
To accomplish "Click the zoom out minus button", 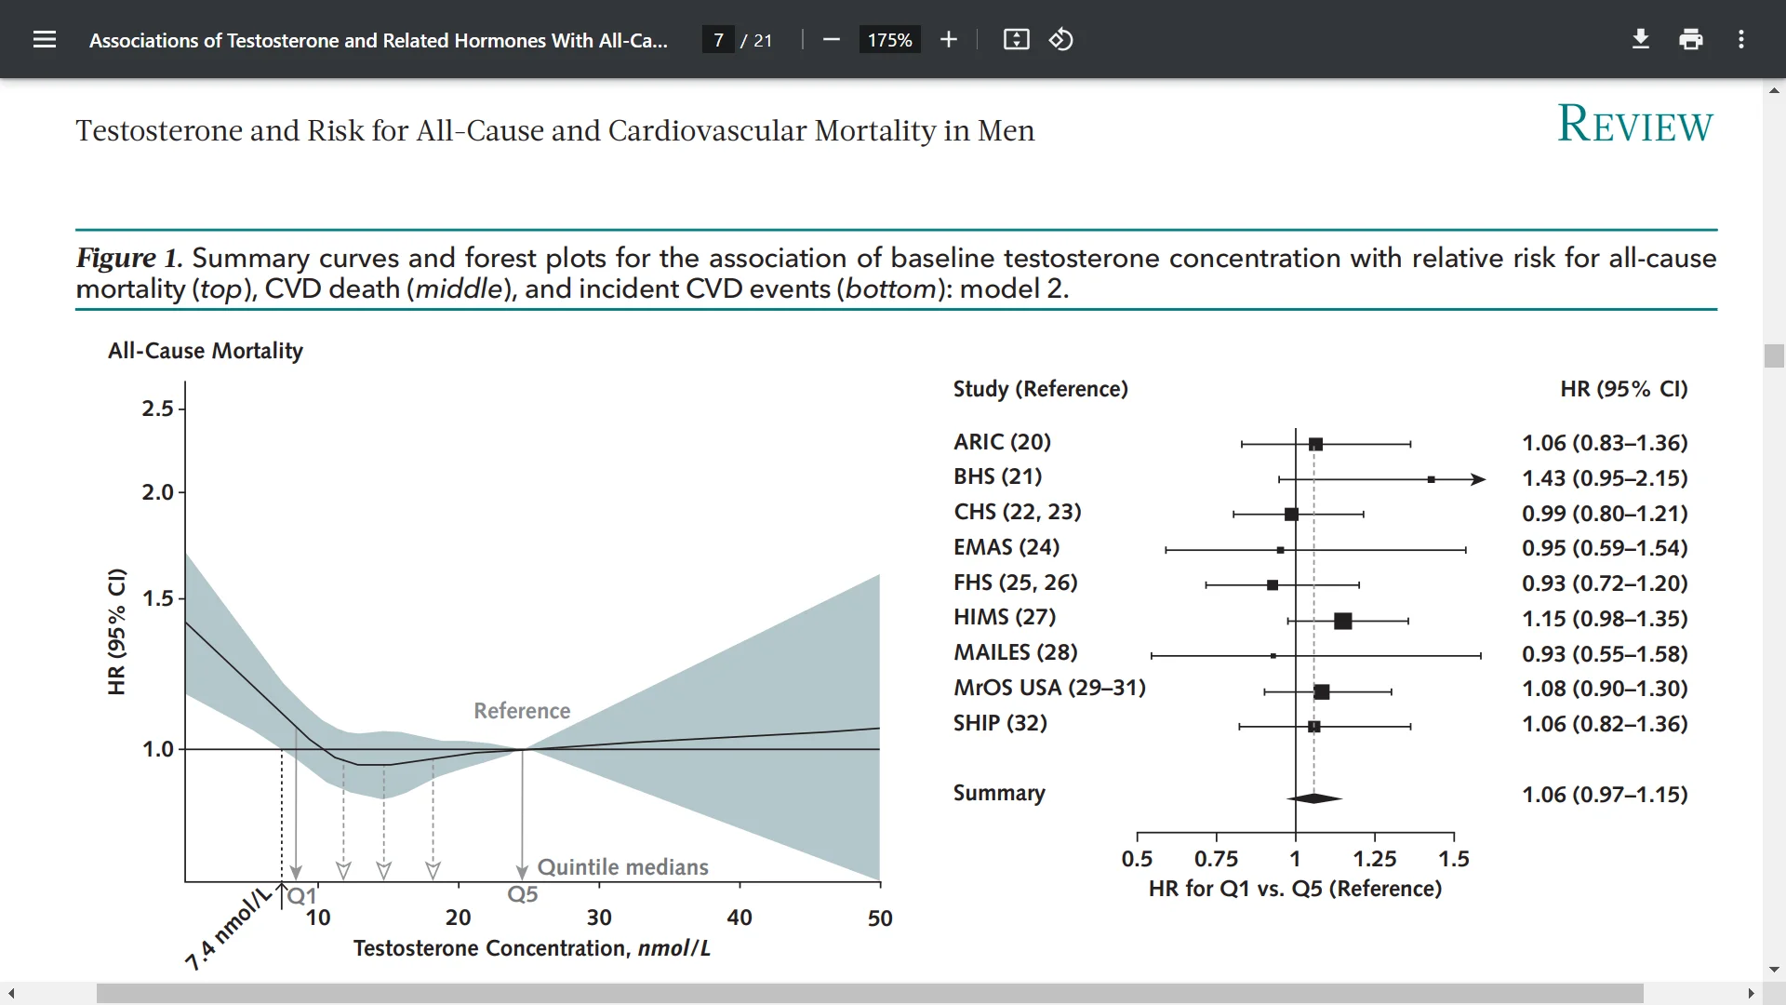I will point(832,39).
